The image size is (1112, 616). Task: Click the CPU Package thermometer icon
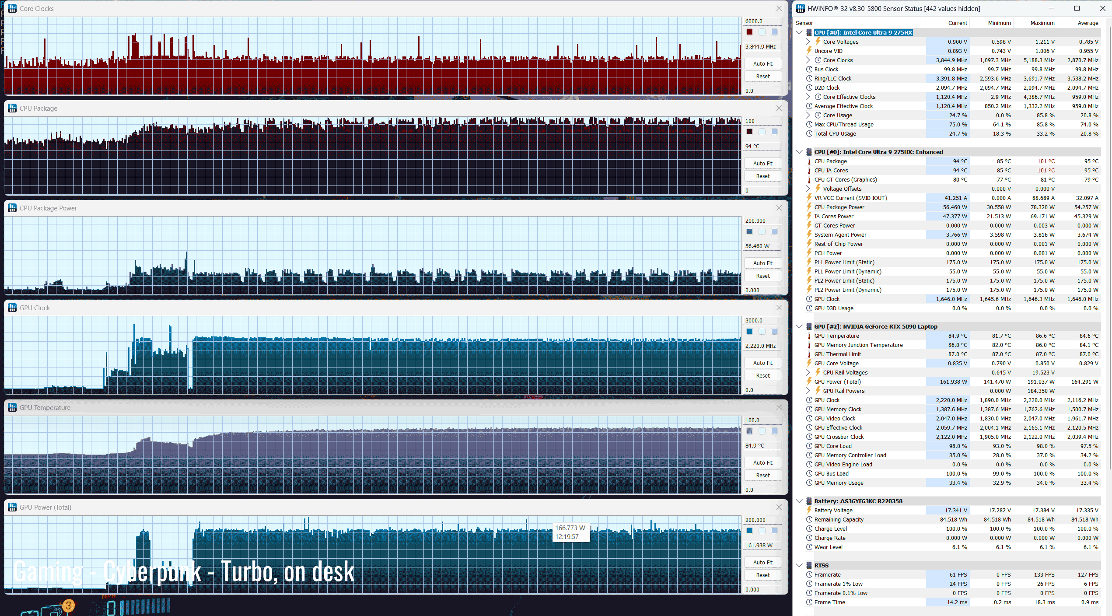point(809,161)
